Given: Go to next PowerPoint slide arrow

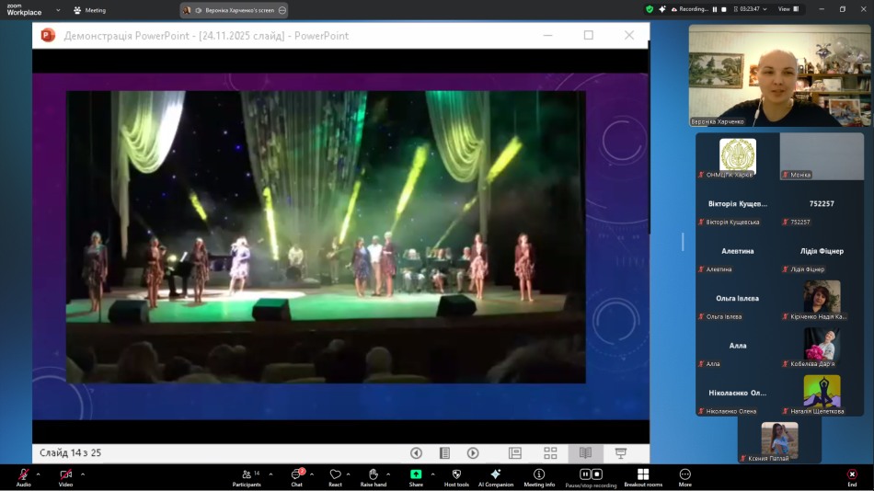Looking at the screenshot, I should click(473, 453).
